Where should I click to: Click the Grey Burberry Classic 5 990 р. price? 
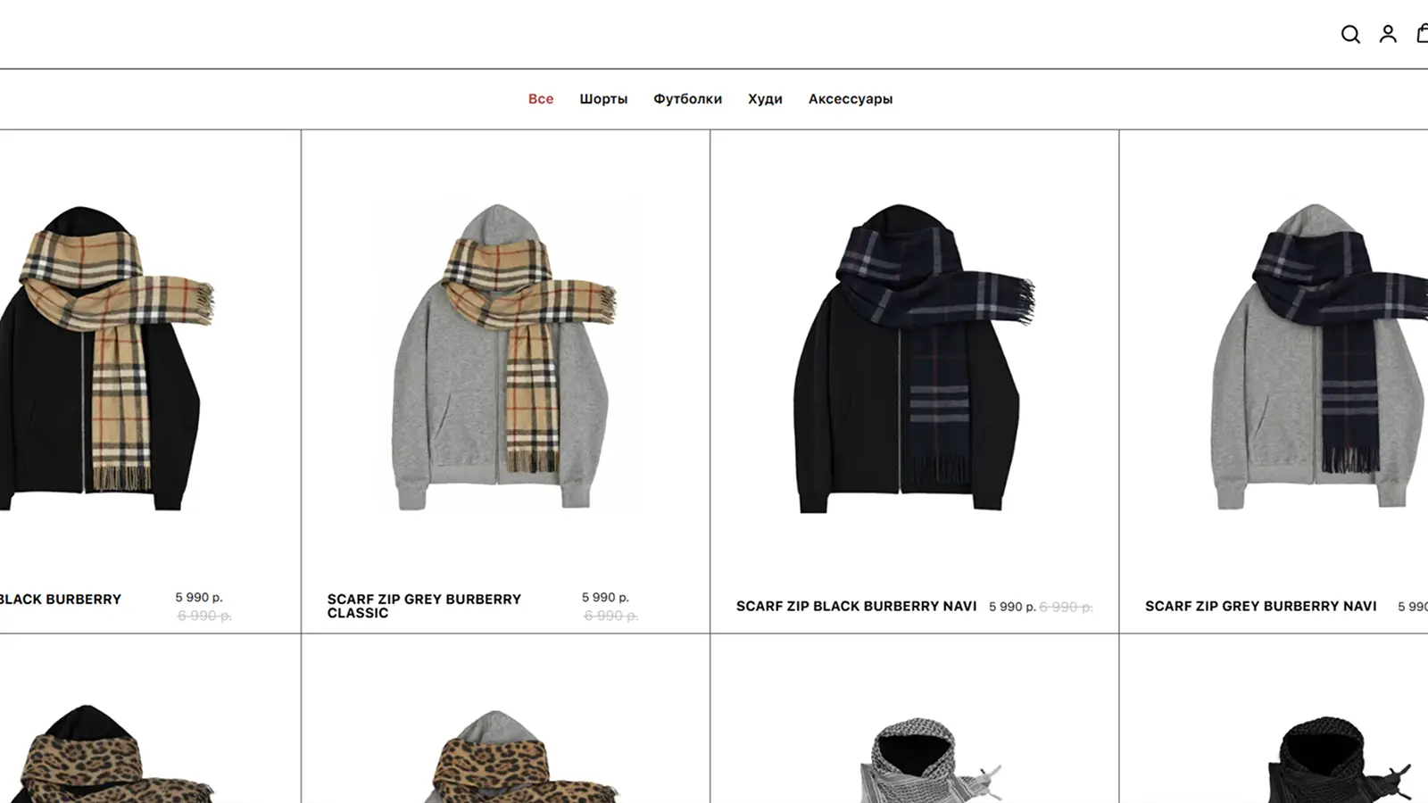click(605, 597)
